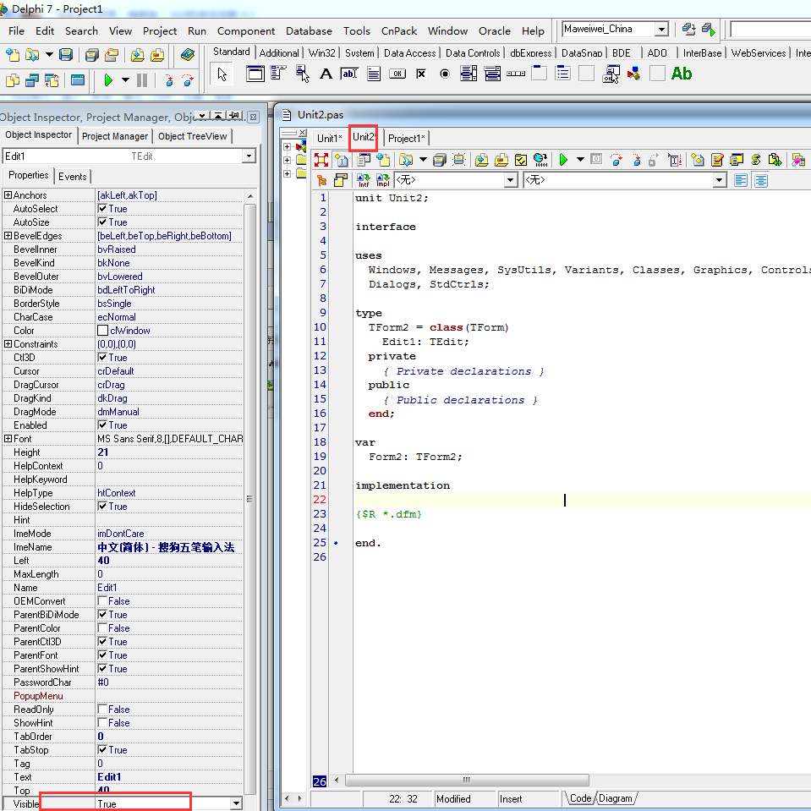Screen dimensions: 811x811
Task: Click the Intf jump icon
Action: point(364,180)
